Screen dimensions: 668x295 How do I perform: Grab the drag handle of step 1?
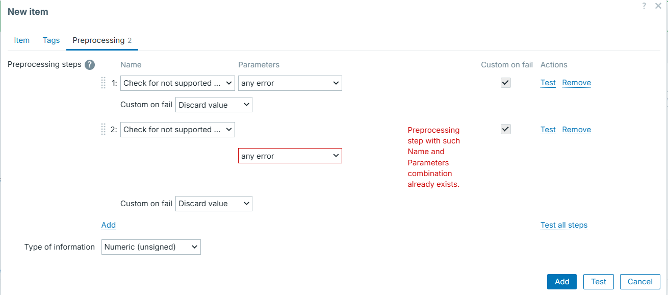click(104, 83)
